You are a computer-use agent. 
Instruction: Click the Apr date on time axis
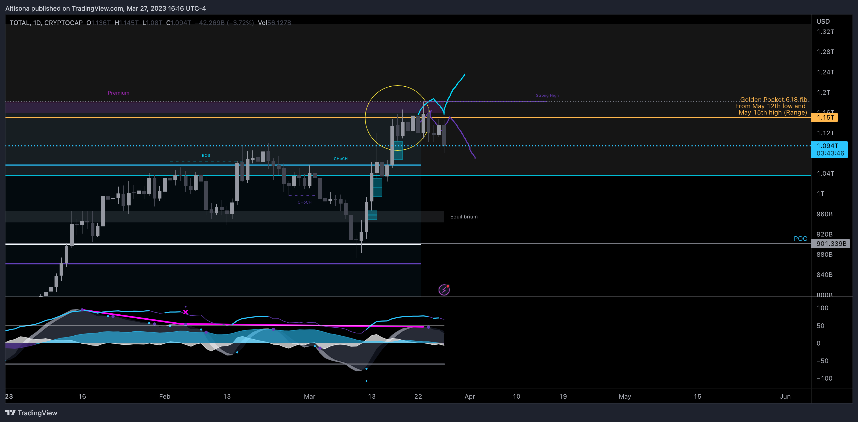[x=470, y=396]
